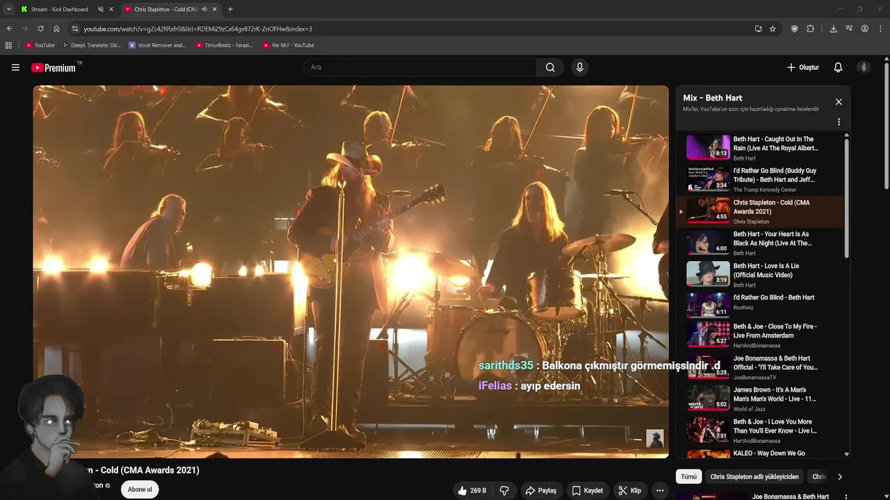The image size is (890, 500).
Task: Open DeepL Translate bookmark
Action: (x=92, y=45)
